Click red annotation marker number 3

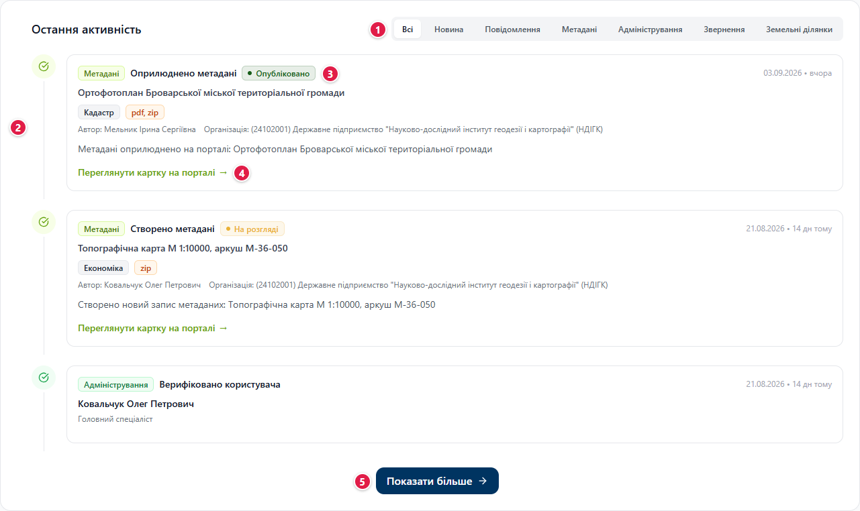pyautogui.click(x=330, y=73)
